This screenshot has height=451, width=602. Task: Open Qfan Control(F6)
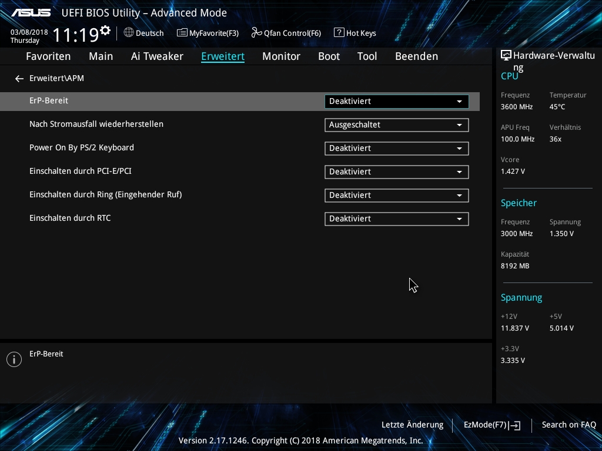click(x=286, y=33)
